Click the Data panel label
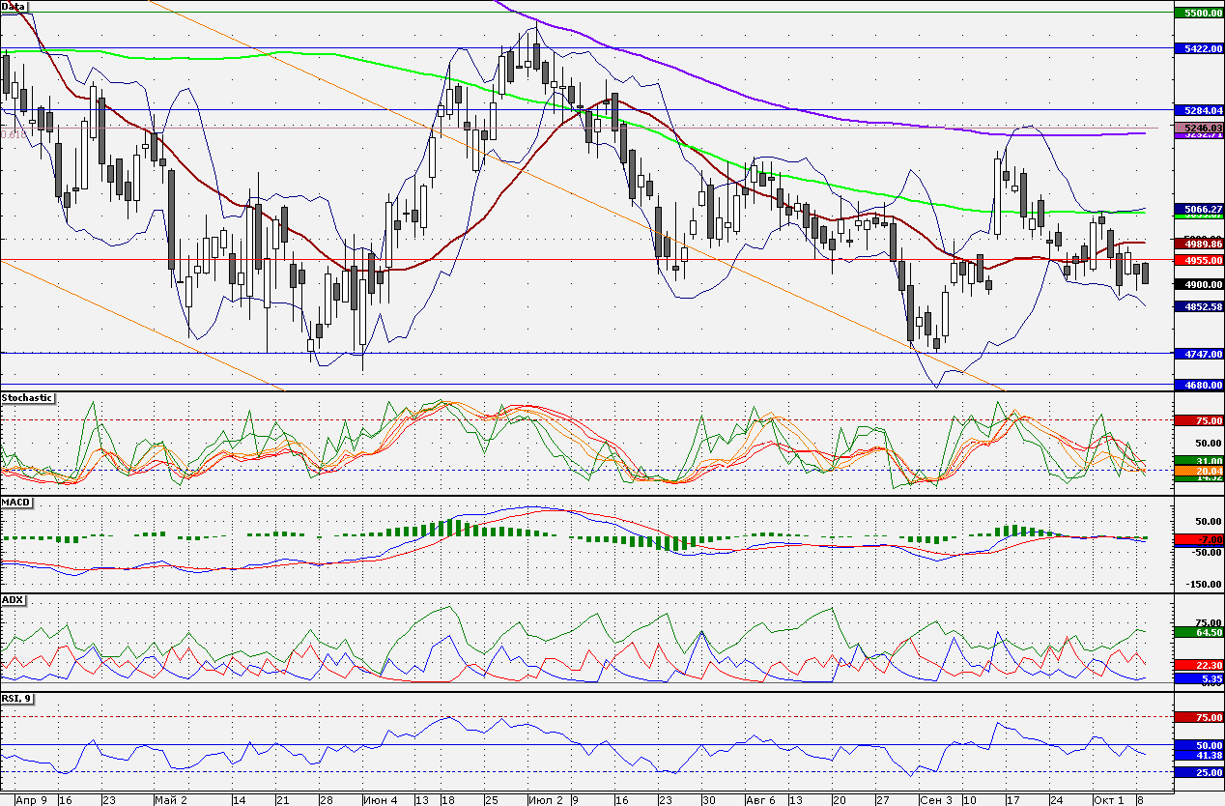This screenshot has width=1225, height=806. pos(14,6)
